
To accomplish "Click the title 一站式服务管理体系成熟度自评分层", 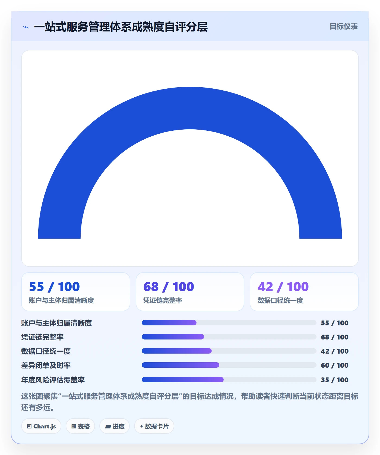I will coord(121,27).
